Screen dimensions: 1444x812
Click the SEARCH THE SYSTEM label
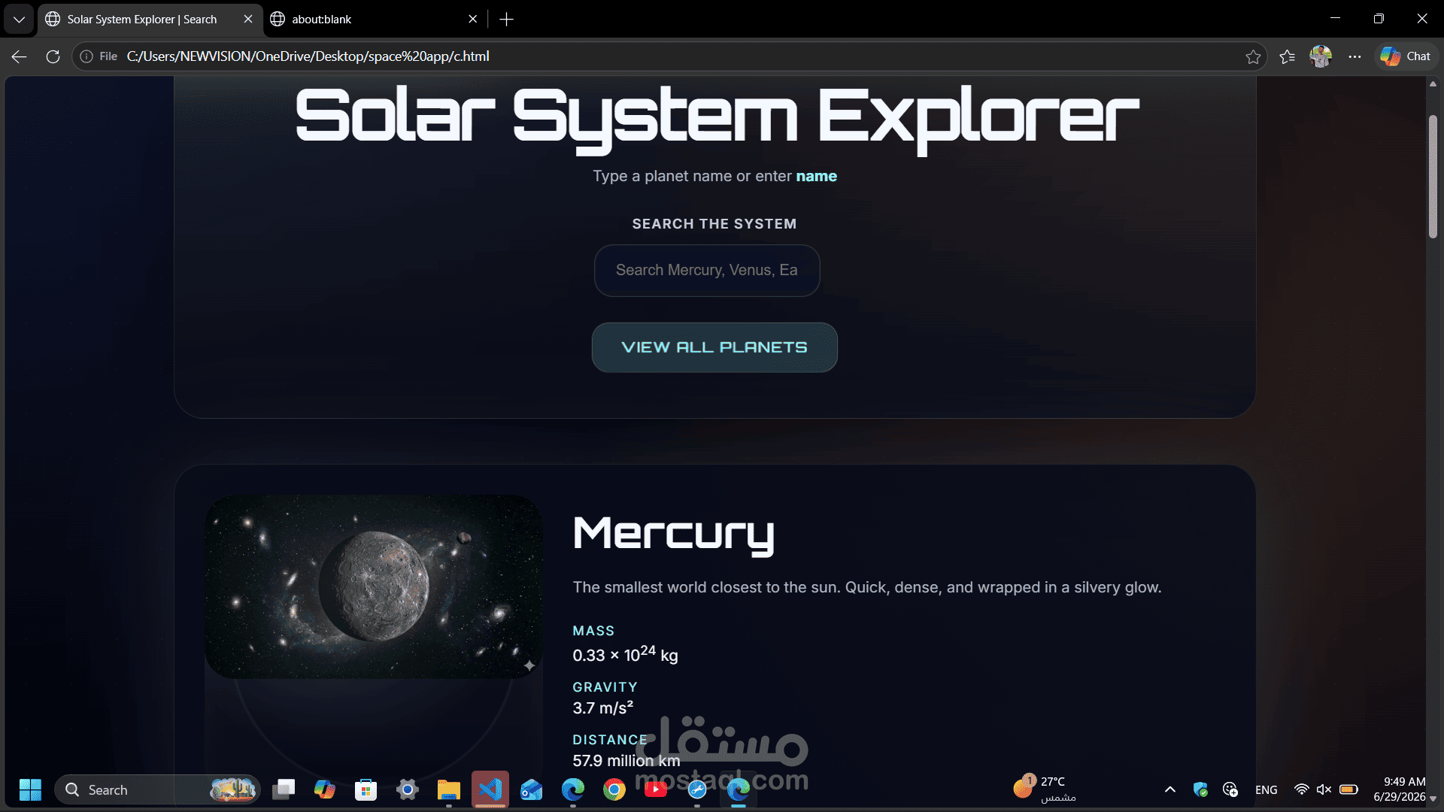coord(714,224)
